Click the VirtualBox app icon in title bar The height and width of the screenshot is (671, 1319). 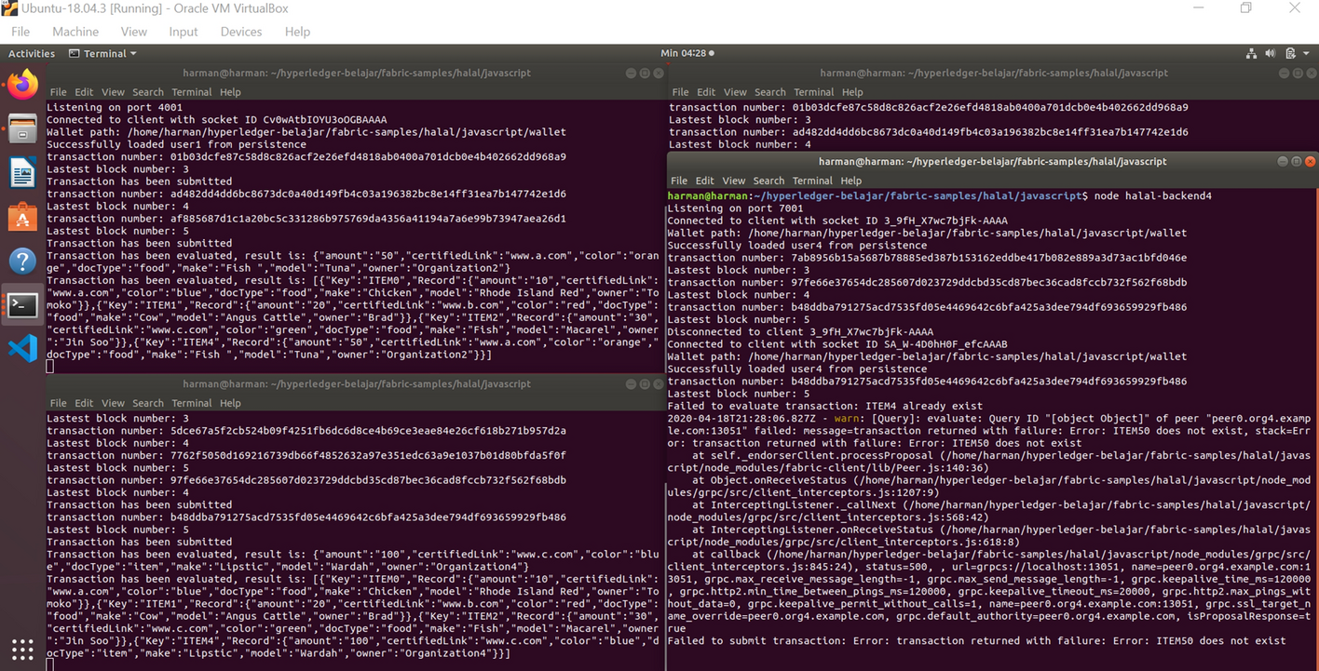pyautogui.click(x=9, y=8)
